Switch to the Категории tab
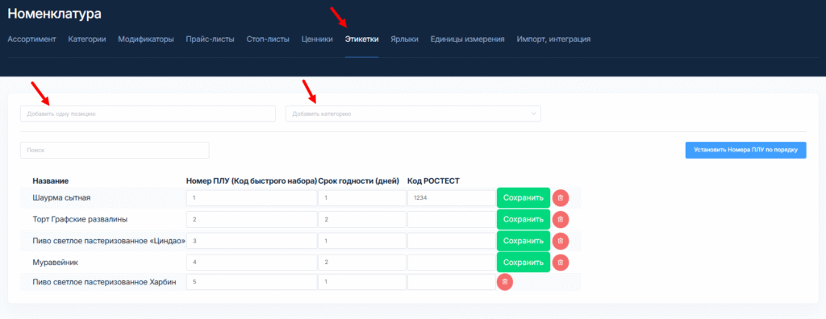The height and width of the screenshot is (319, 826). click(87, 39)
